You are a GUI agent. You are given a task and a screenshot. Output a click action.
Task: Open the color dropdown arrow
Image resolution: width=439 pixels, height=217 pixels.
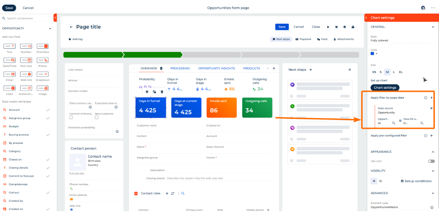[x=376, y=54]
